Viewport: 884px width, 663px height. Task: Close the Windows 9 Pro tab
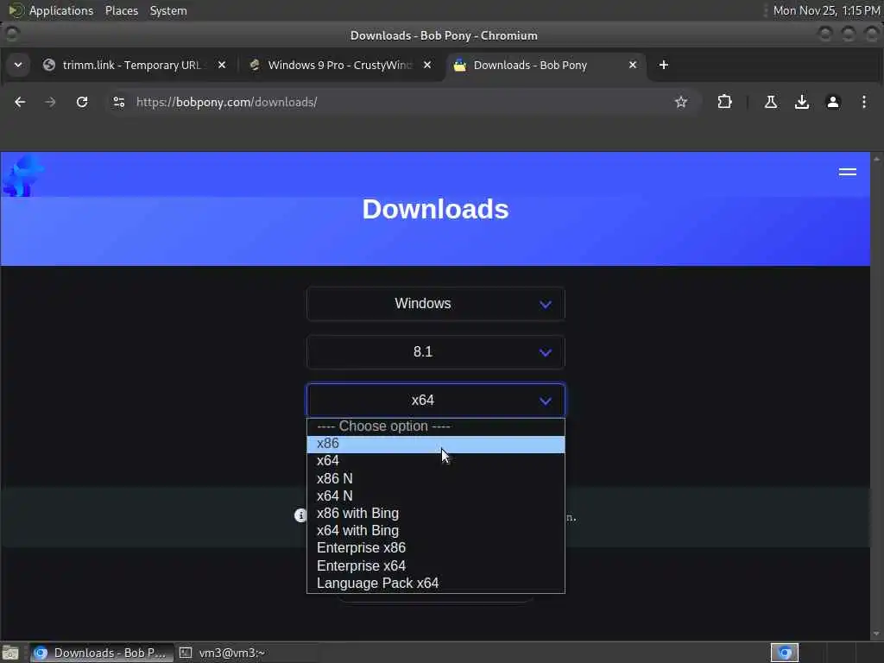[x=427, y=65]
